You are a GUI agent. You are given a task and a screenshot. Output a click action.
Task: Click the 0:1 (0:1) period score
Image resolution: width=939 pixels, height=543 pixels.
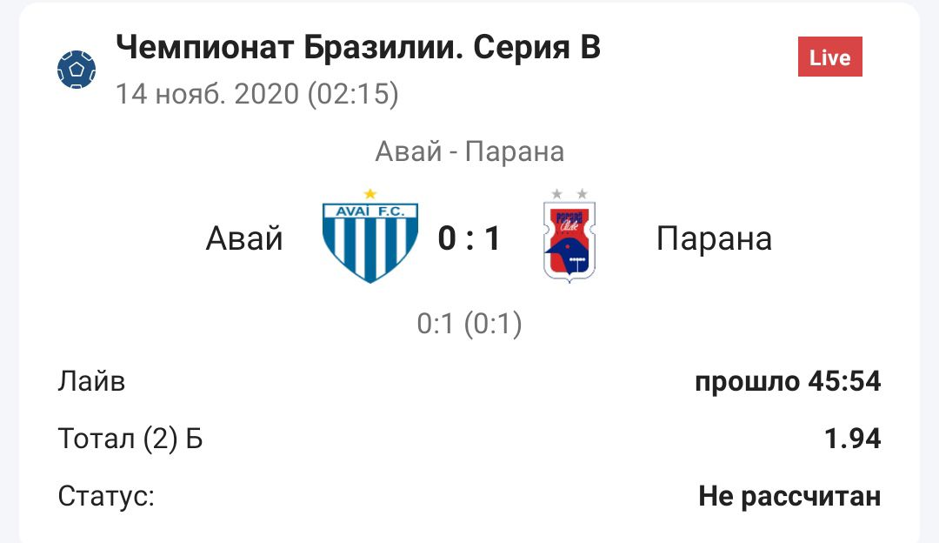tap(469, 324)
